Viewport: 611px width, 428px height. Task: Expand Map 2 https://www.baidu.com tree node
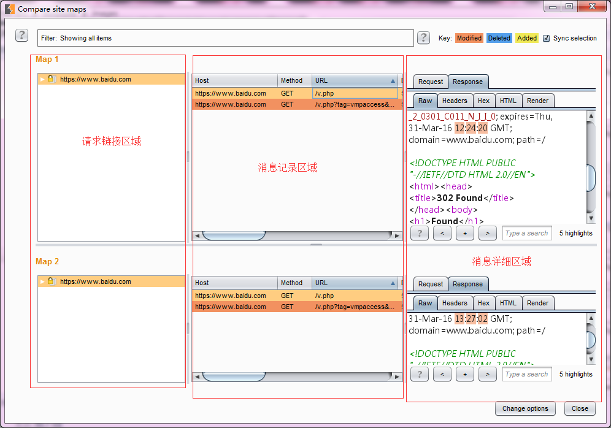42,281
